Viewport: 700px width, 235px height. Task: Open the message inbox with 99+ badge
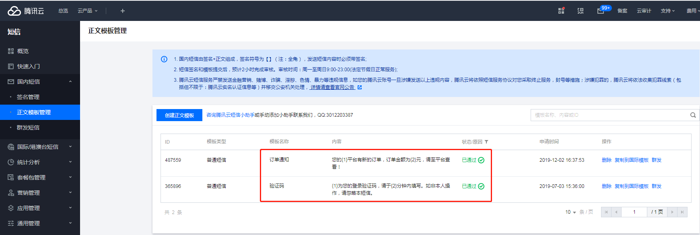pos(601,11)
